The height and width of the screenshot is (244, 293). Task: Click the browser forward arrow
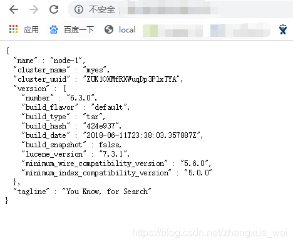34,9
